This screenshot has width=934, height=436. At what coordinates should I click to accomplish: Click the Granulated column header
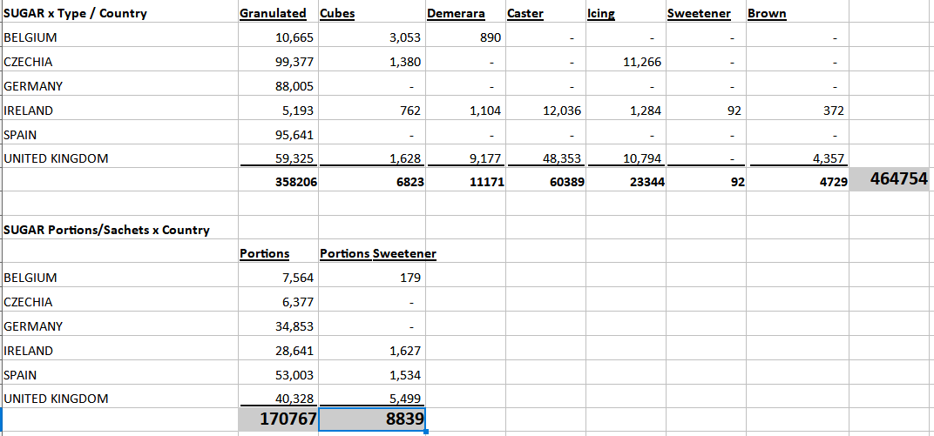(273, 13)
